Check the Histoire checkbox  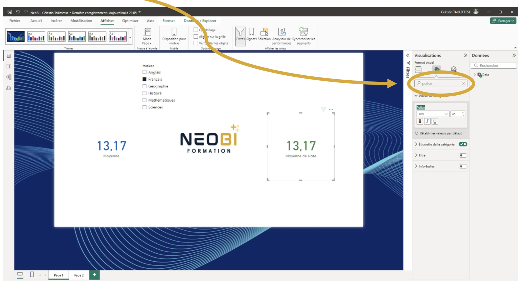(144, 93)
